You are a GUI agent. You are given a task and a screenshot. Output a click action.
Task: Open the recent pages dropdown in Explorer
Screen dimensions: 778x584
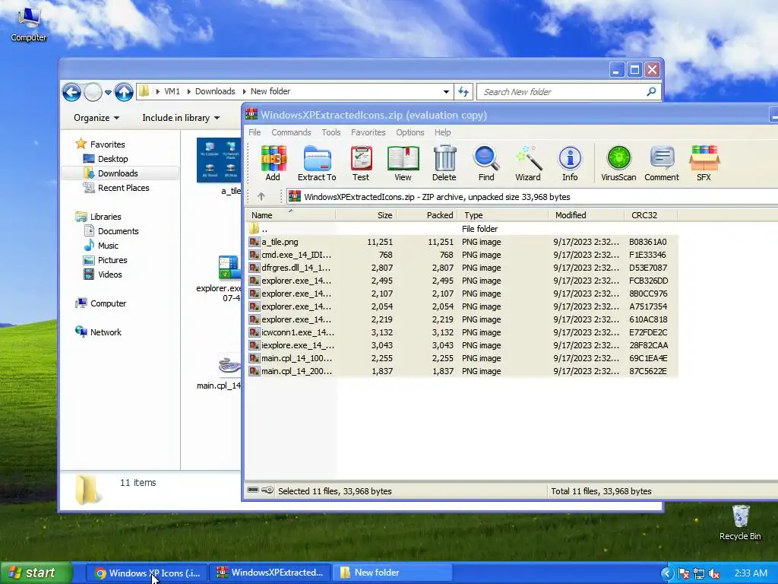point(108,92)
